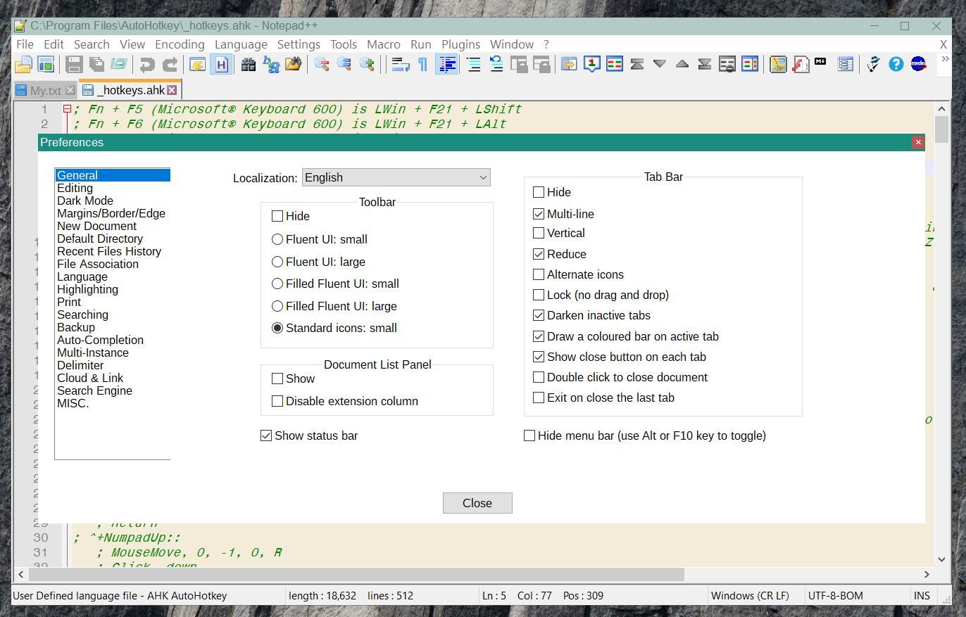Click the bookmark icon showing number 1
This screenshot has height=617, width=966.
coord(592,65)
